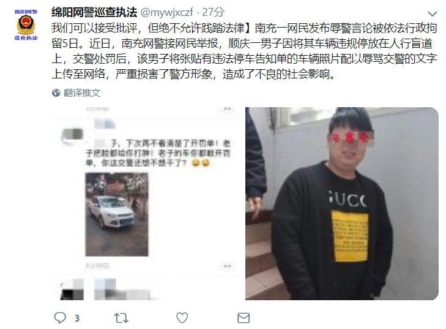This screenshot has height=329, width=446.
Task: Click the insulting message text in the chat screenshot
Action: click(158, 153)
